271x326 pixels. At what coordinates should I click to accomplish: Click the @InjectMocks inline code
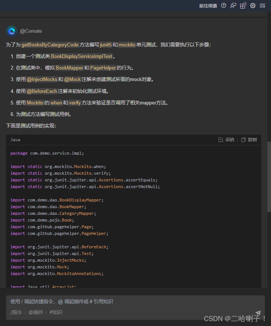click(42, 80)
